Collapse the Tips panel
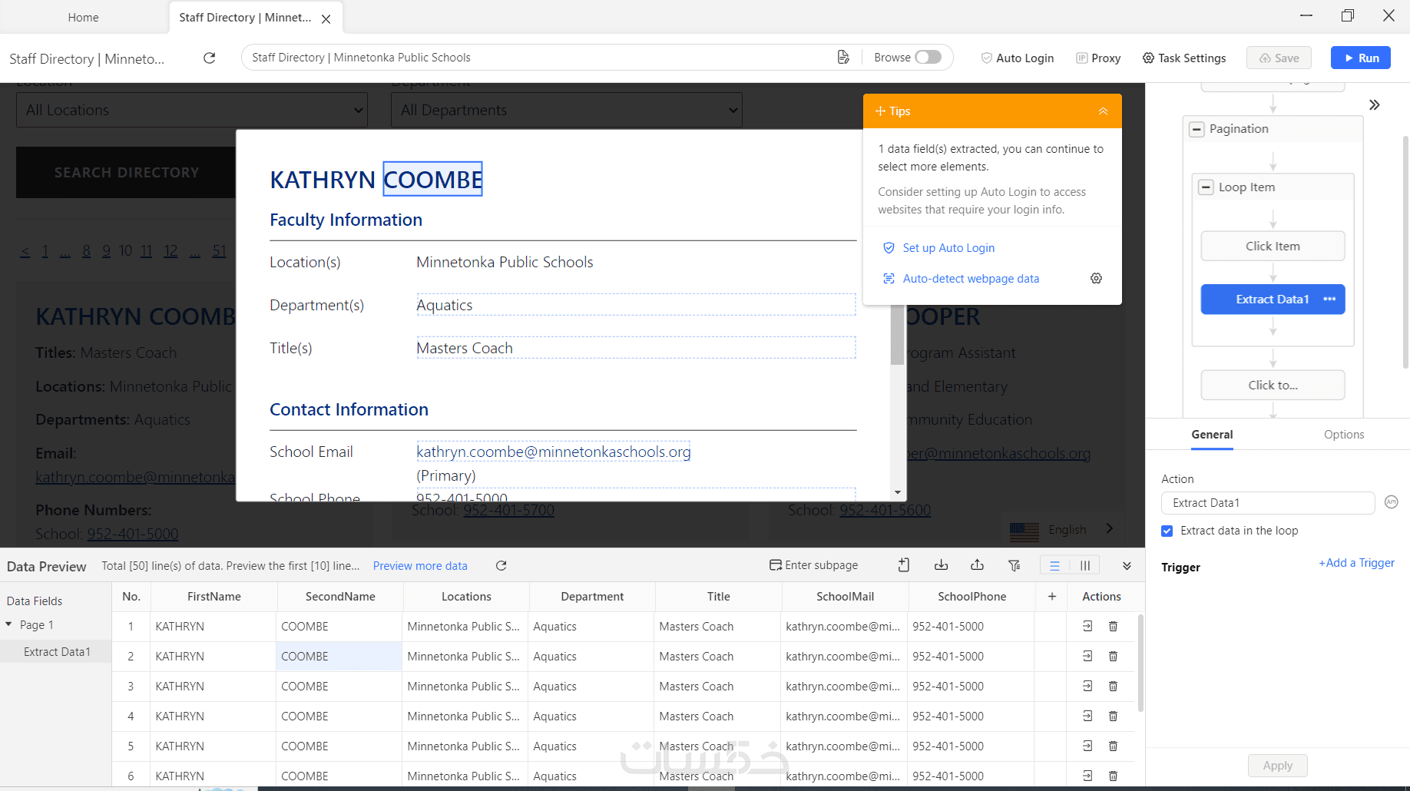The height and width of the screenshot is (791, 1410). coord(1103,111)
